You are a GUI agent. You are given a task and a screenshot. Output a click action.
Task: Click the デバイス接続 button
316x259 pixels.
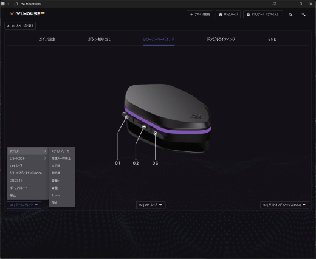point(200,15)
